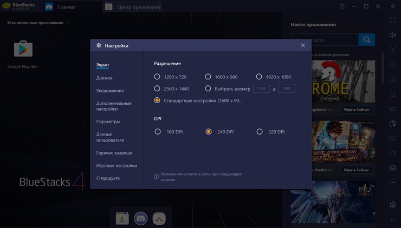
Task: Collapse sidebar with double chevron icon
Action: [x=393, y=6]
